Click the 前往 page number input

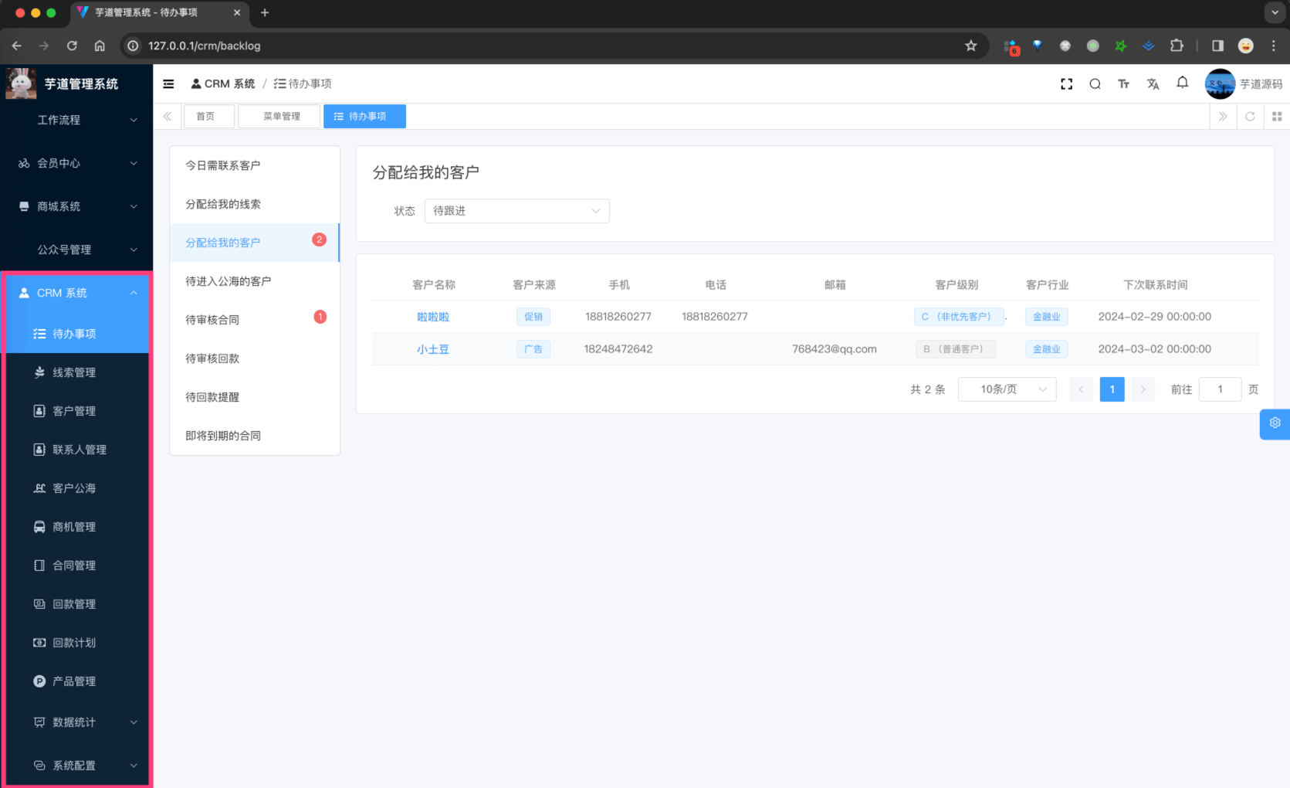tap(1220, 389)
